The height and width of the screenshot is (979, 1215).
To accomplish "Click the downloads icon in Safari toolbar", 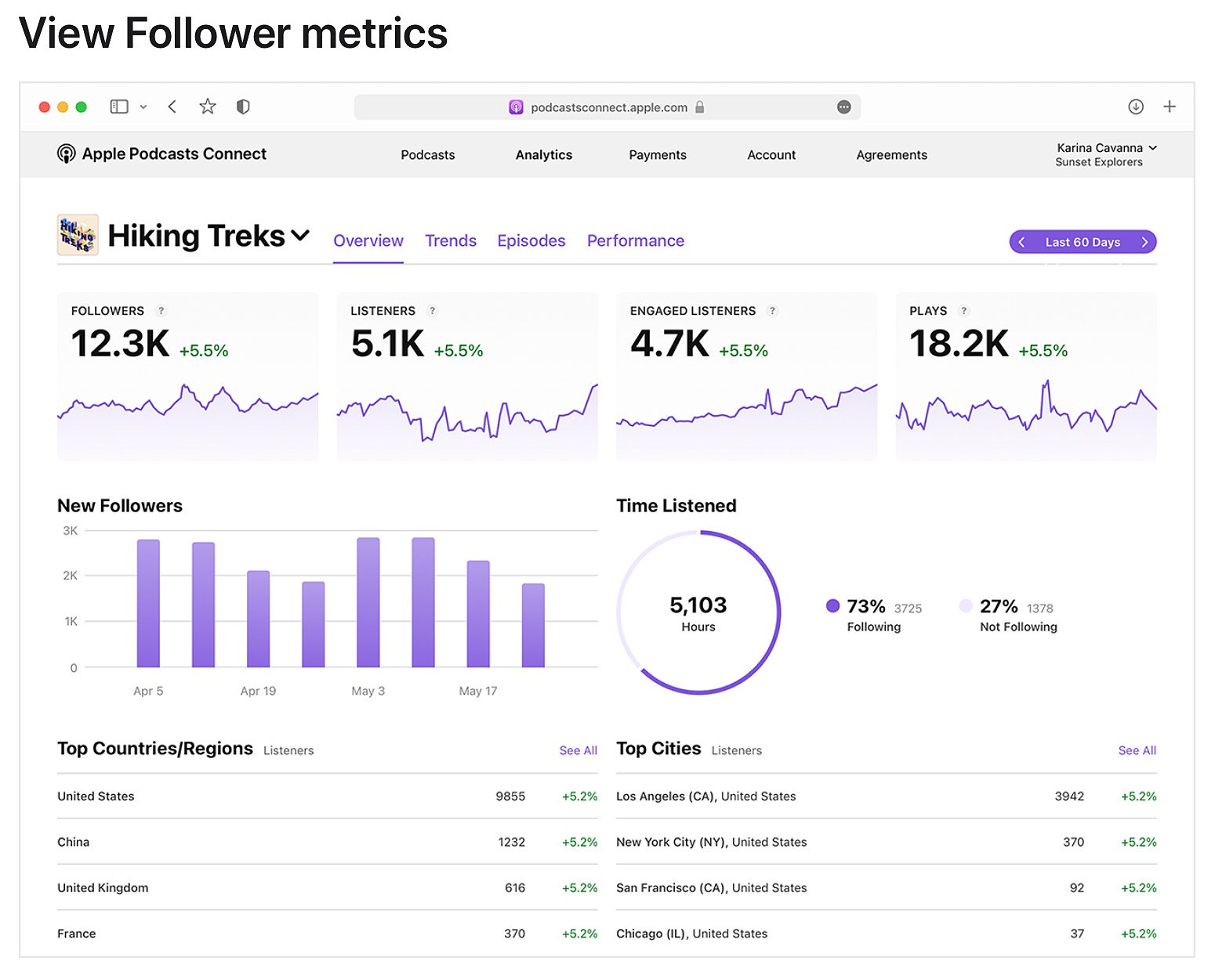I will coord(1135,107).
